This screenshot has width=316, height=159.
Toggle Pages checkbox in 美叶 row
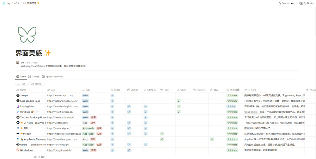coord(112,128)
